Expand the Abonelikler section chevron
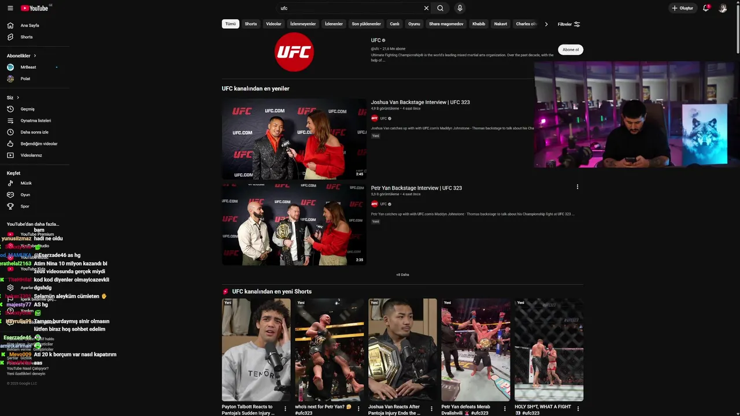Viewport: 740px width, 416px height. [x=35, y=55]
